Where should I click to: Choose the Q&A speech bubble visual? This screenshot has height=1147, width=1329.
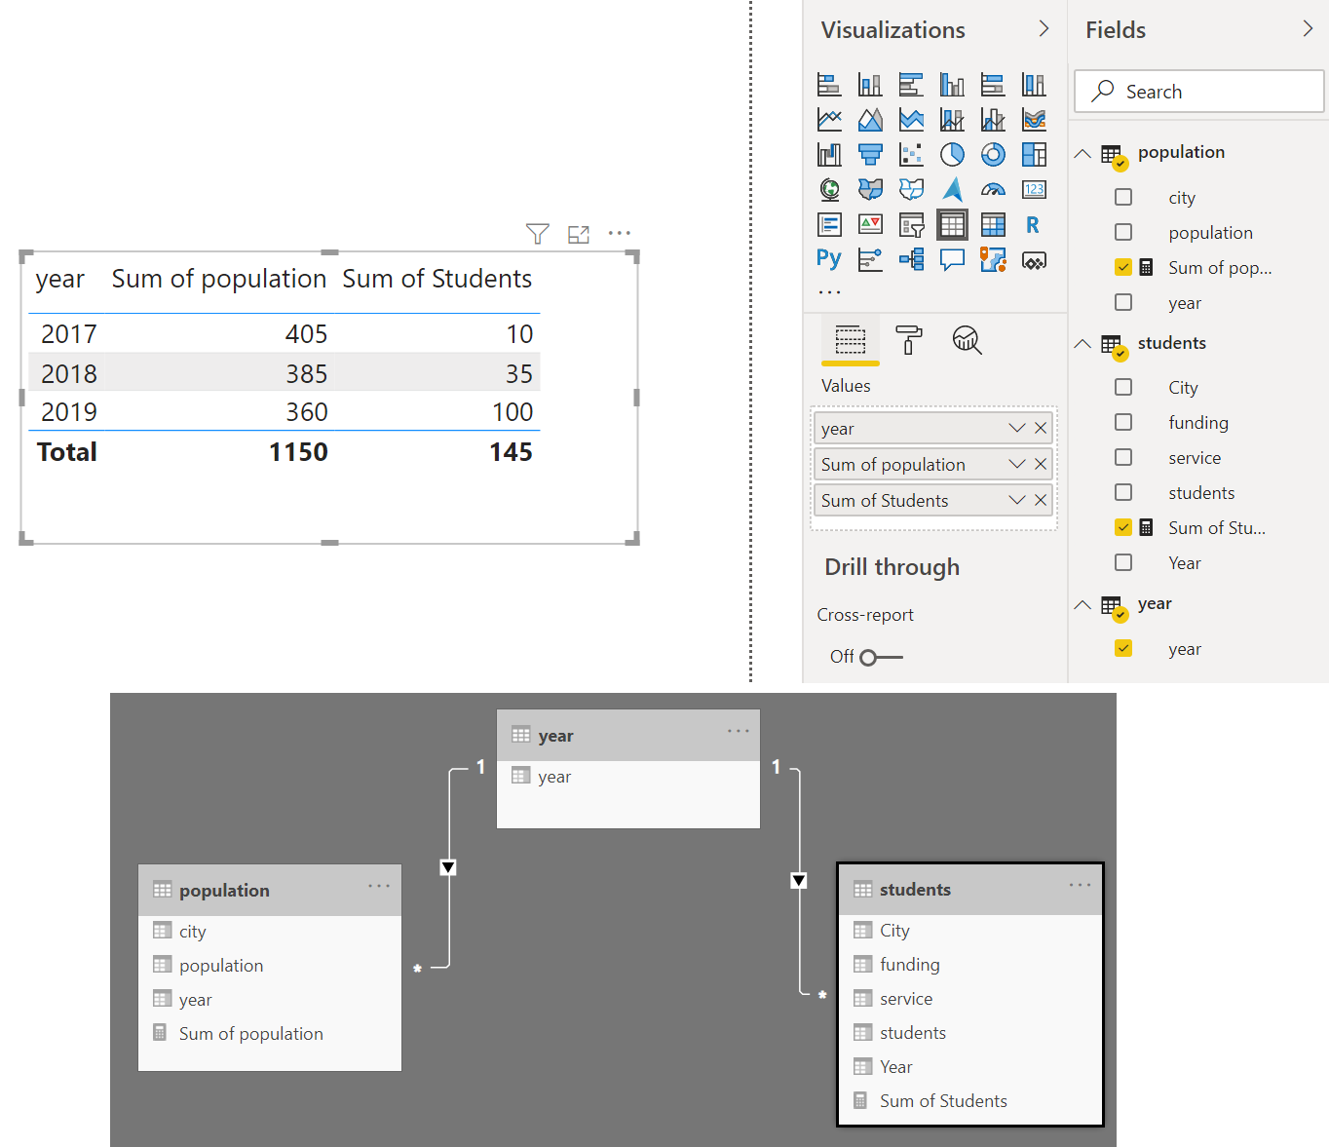952,259
